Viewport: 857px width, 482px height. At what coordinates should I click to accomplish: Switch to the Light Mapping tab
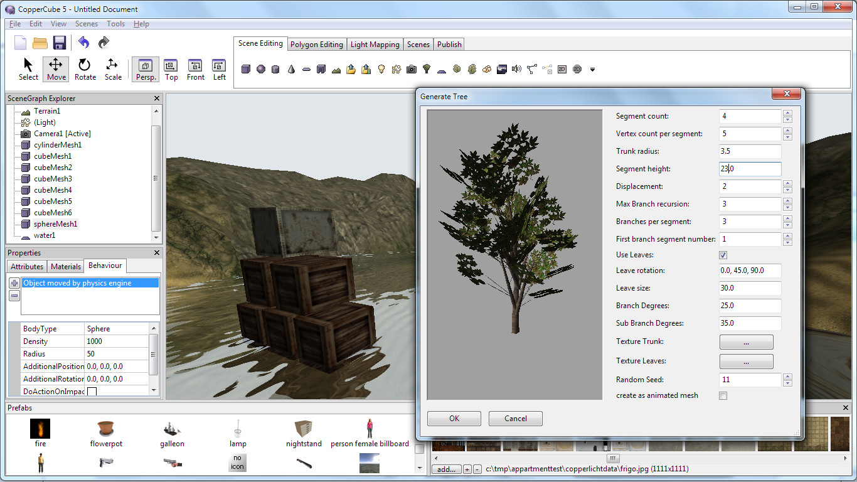point(375,44)
